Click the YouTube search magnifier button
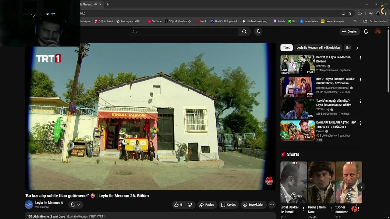The height and width of the screenshot is (219, 390). coord(244,32)
